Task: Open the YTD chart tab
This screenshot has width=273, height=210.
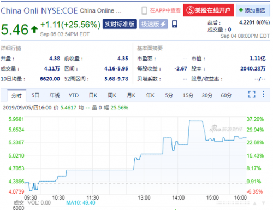Action: [x=74, y=95]
